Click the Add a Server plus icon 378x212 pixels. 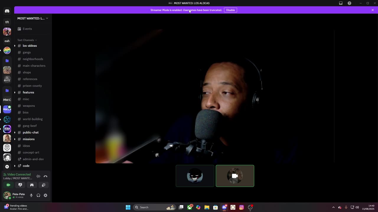[x=7, y=167]
